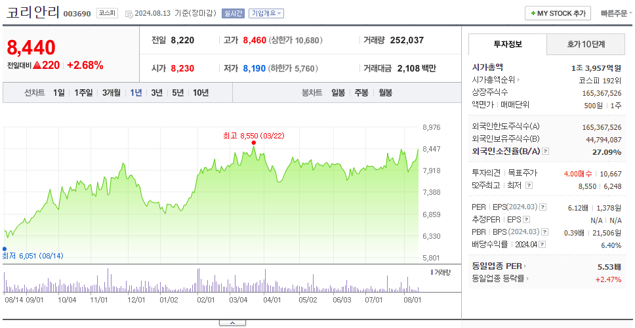Click 고가 value 8,460

(x=255, y=41)
